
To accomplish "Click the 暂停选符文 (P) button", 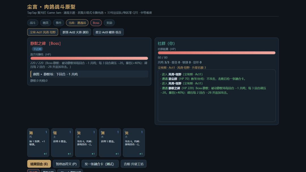I will (66, 164).
